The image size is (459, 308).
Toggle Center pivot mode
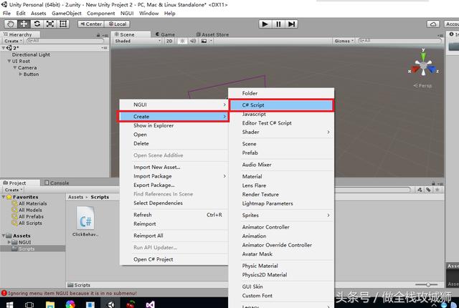point(91,24)
